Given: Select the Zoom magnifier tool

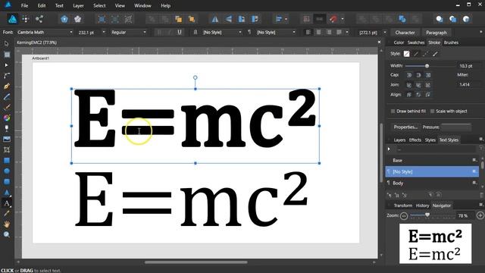Looking at the screenshot, I should (x=7, y=234).
